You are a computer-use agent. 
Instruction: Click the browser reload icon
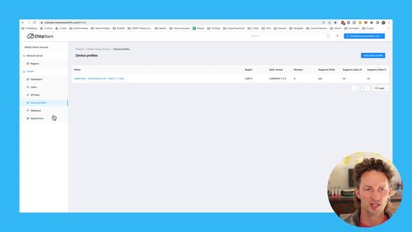[34, 23]
